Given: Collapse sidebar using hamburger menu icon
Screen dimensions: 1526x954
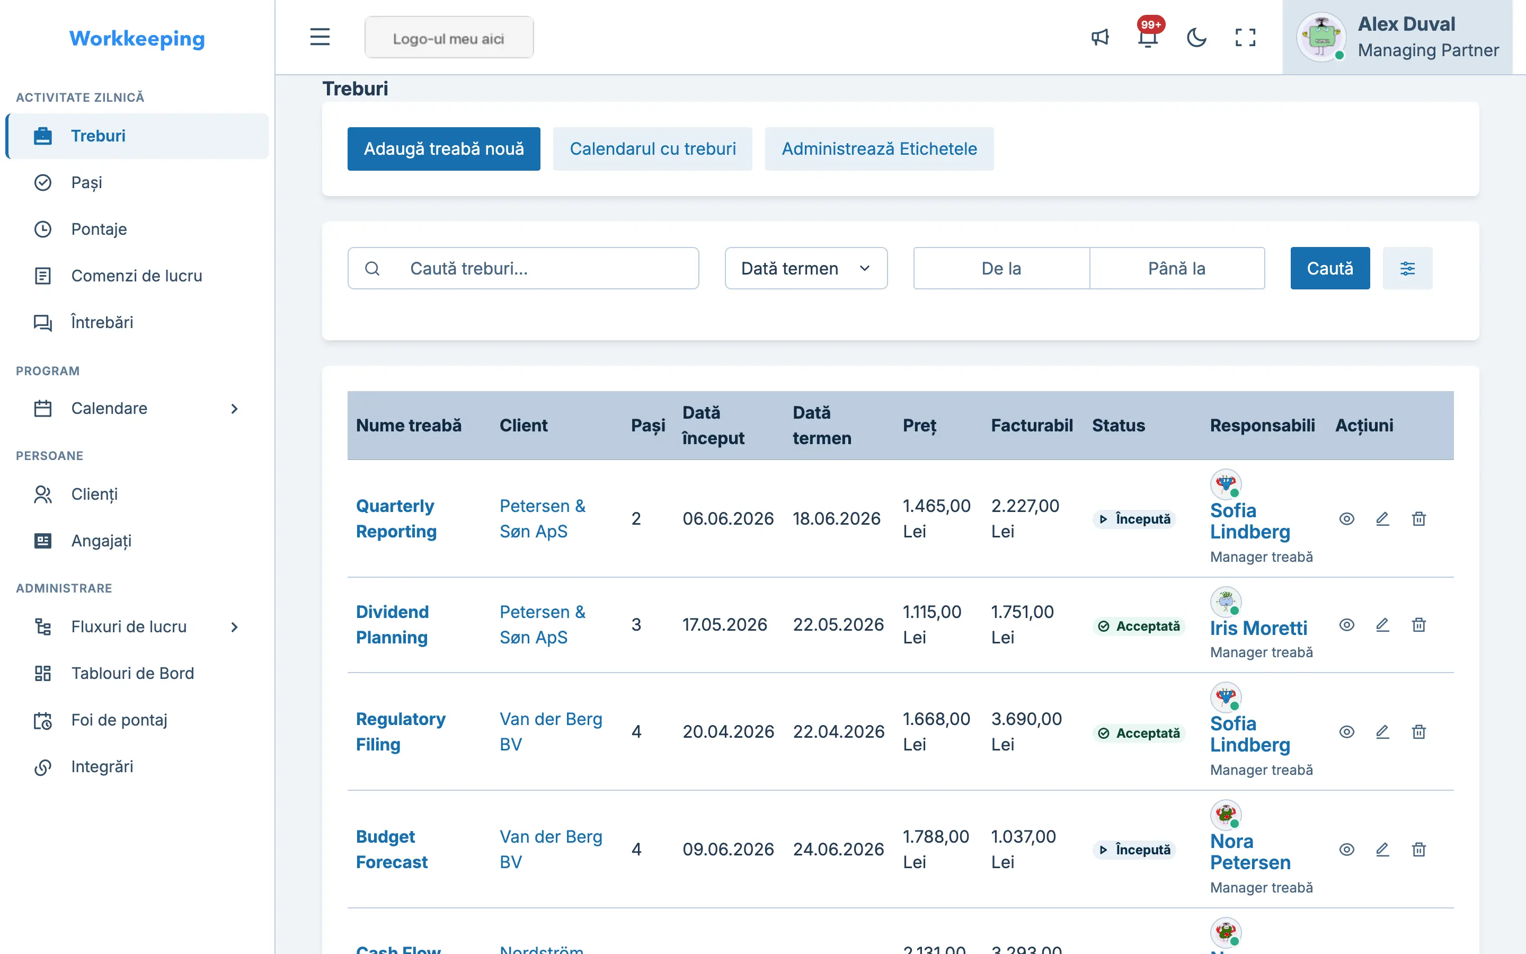Looking at the screenshot, I should pos(320,37).
